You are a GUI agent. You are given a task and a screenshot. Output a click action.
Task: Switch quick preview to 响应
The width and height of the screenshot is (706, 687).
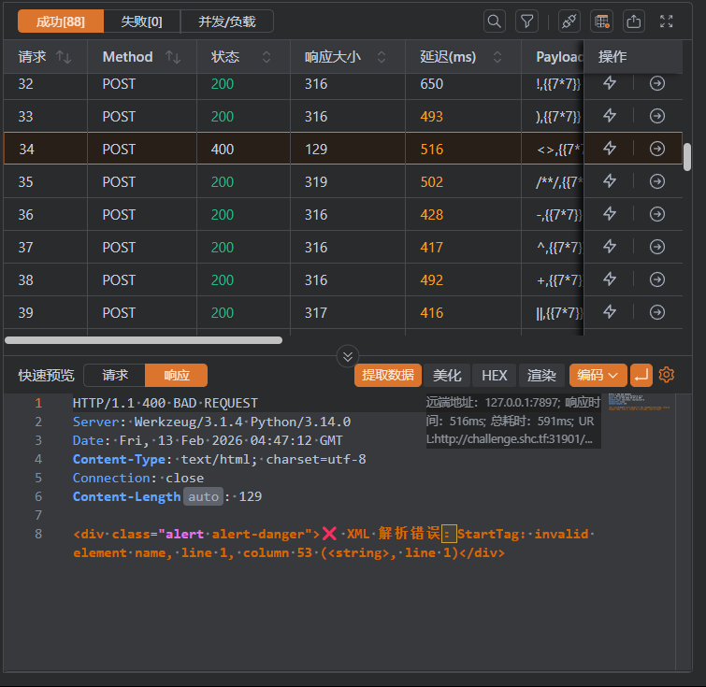[x=177, y=375]
